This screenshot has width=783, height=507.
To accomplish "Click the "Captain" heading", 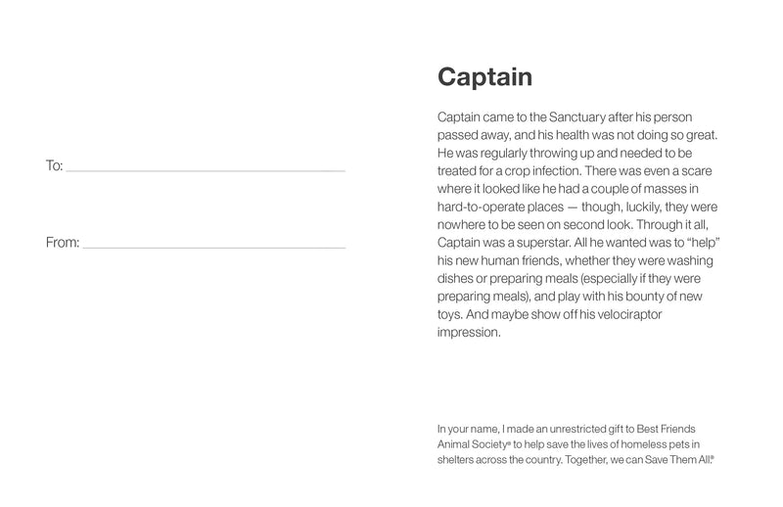I will 484,76.
